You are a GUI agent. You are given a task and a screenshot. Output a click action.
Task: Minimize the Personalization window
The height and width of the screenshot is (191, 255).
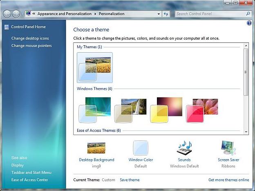pos(228,3)
